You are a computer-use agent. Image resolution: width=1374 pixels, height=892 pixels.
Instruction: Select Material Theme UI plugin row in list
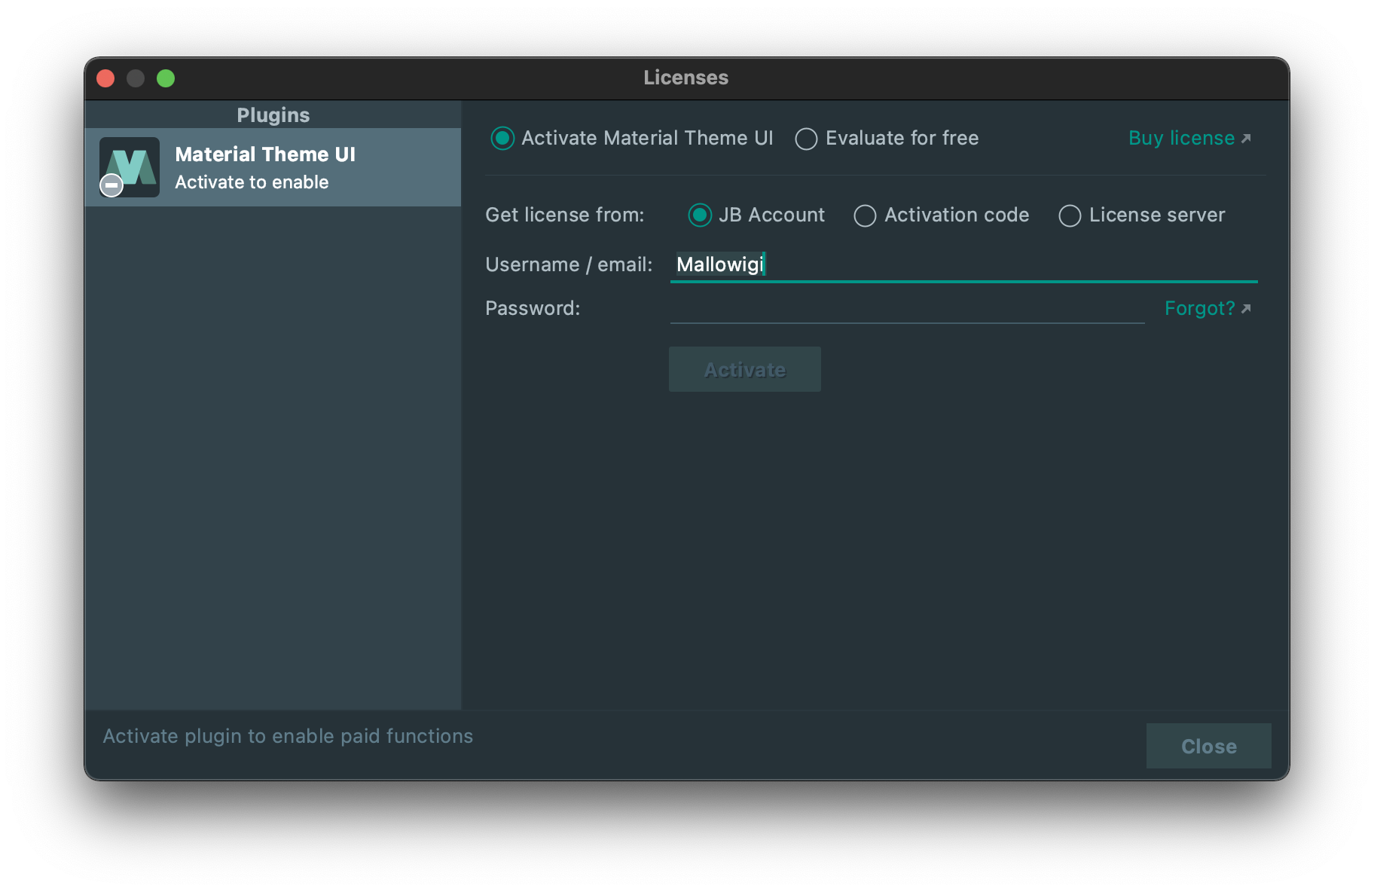coord(273,167)
